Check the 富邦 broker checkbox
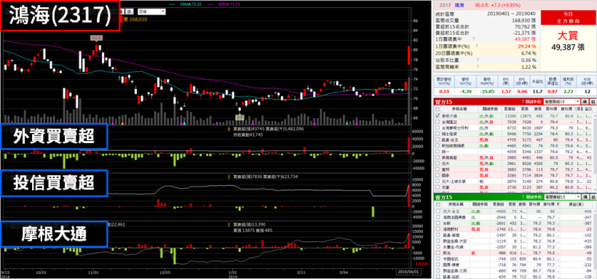Viewport: 597px width, 279px height. point(438,169)
